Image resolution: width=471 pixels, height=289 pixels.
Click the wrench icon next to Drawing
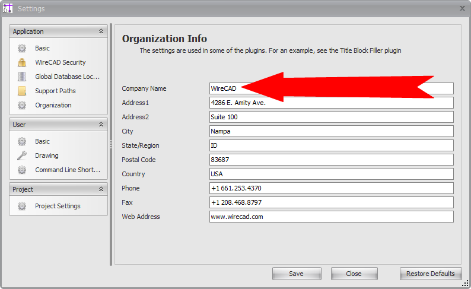[x=22, y=155]
